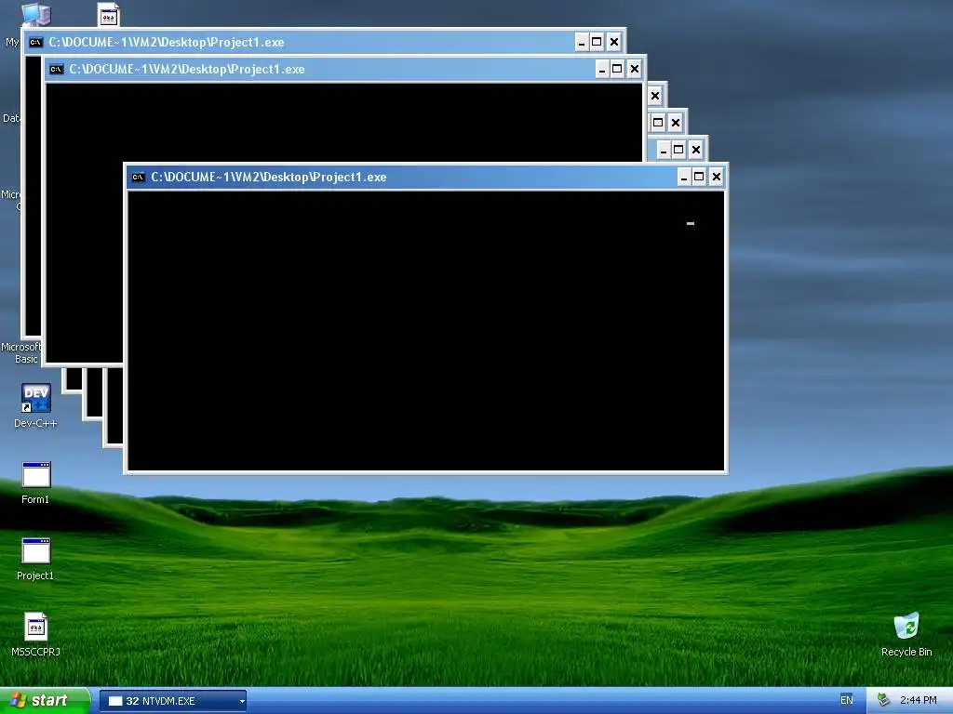Select the Form1 desktop icon
The image size is (953, 714).
(x=35, y=483)
